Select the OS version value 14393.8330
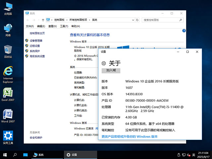This screenshot has width=212, height=159. [134, 94]
